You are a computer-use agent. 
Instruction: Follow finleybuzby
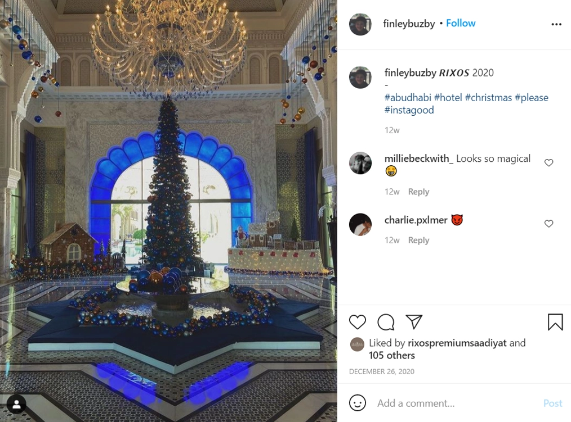click(461, 23)
